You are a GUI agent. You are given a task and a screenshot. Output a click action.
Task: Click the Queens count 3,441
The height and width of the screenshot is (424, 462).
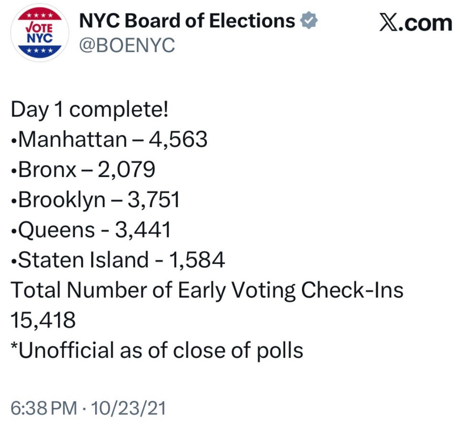[x=143, y=230]
